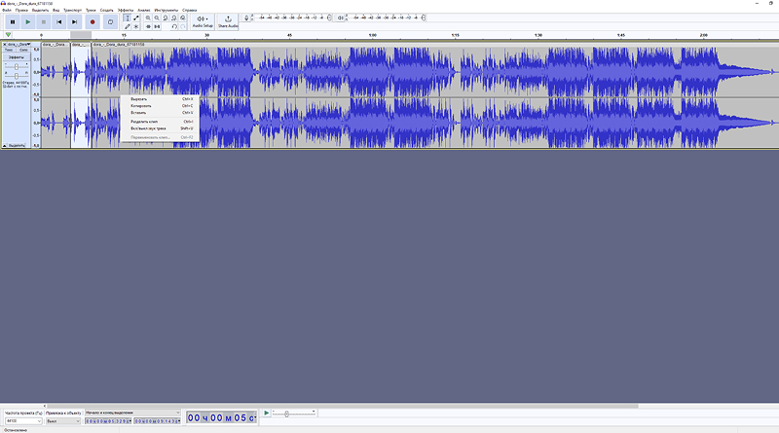Click the Pause transport button
This screenshot has width=779, height=433.
coord(13,21)
